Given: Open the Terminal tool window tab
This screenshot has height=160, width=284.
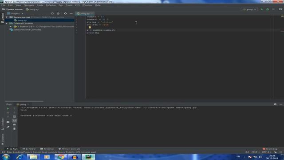Looking at the screenshot, I should [47, 149].
